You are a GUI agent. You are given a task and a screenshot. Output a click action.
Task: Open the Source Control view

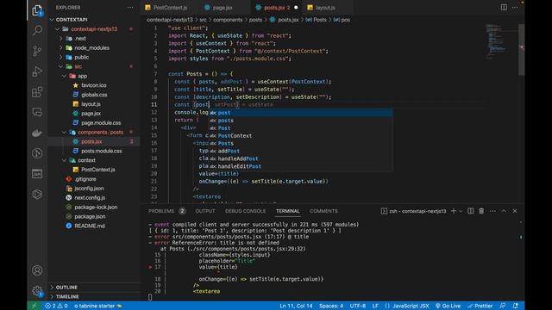tap(37, 51)
